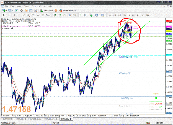Select the Horizontal Line drawing tool
173x125 pixels.
[x=19, y=15]
